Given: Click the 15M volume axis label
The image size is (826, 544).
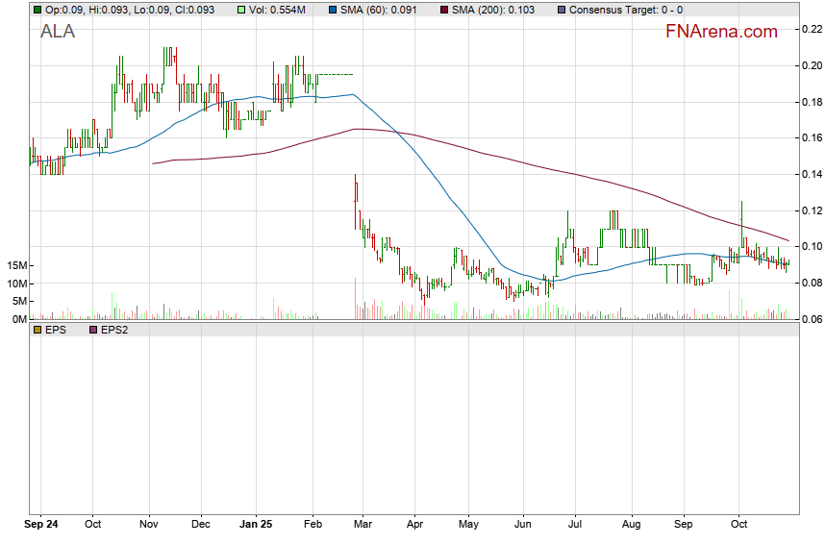Looking at the screenshot, I should (x=16, y=265).
